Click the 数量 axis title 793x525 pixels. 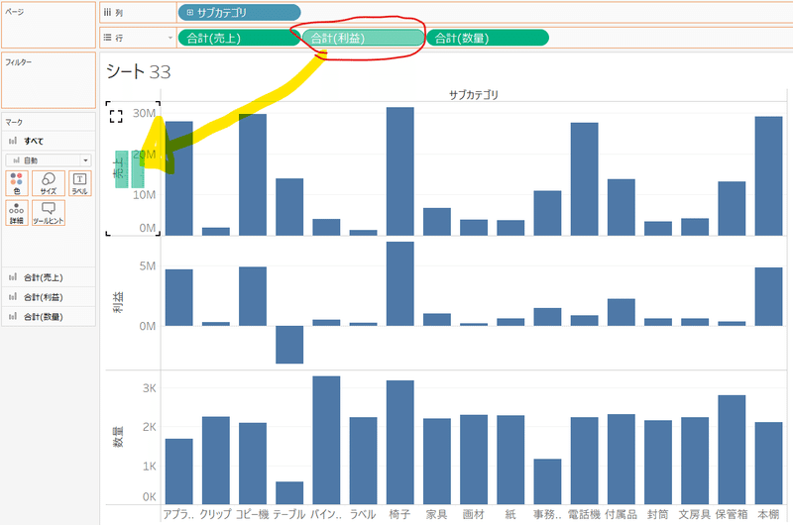(117, 438)
